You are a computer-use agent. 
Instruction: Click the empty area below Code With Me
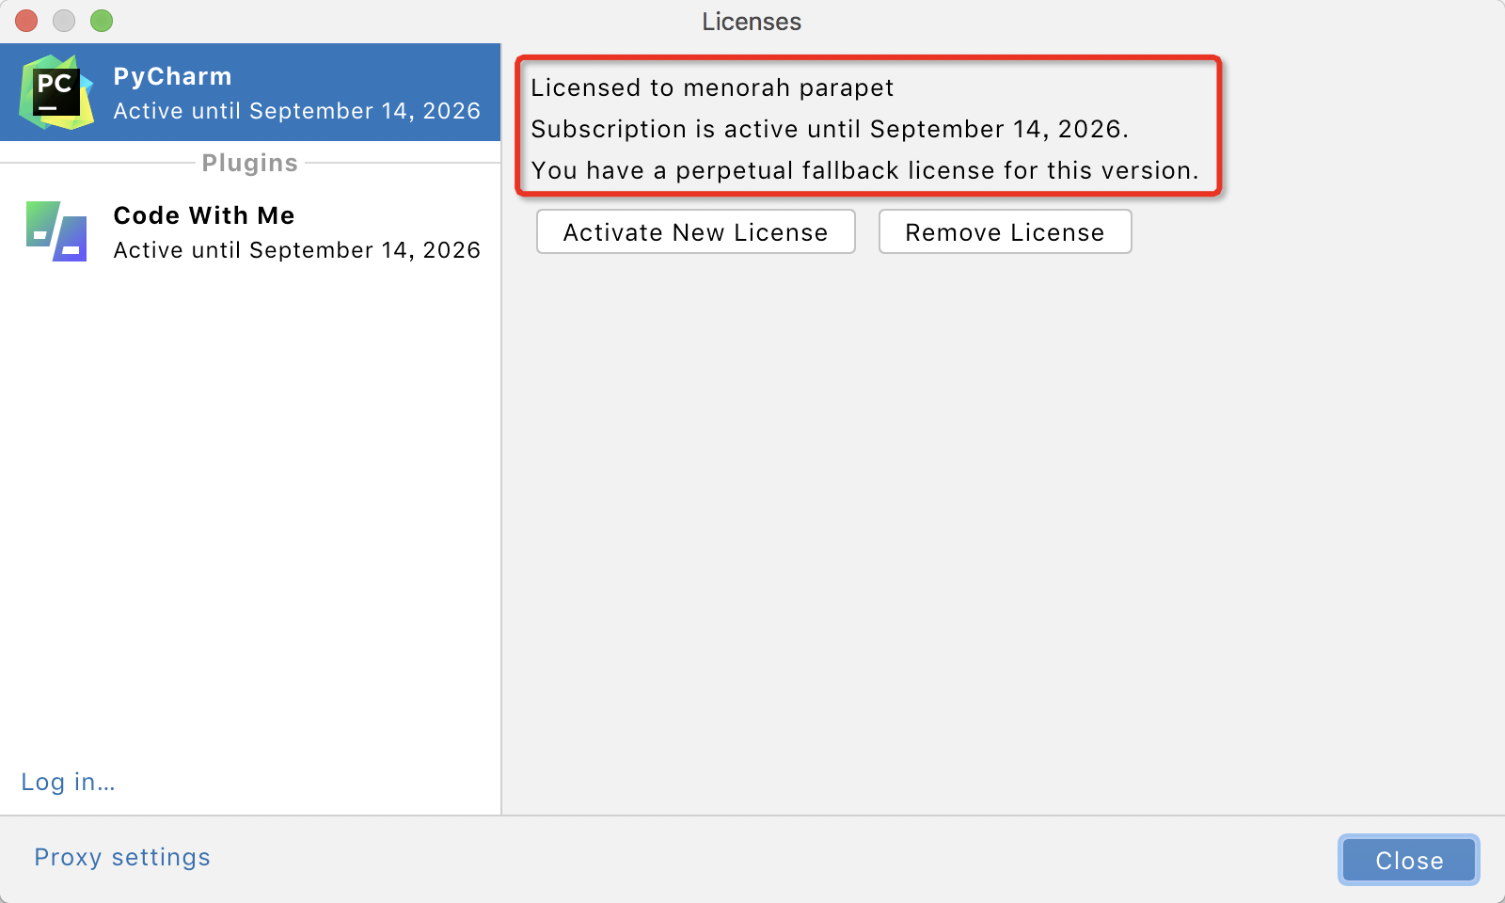click(249, 517)
